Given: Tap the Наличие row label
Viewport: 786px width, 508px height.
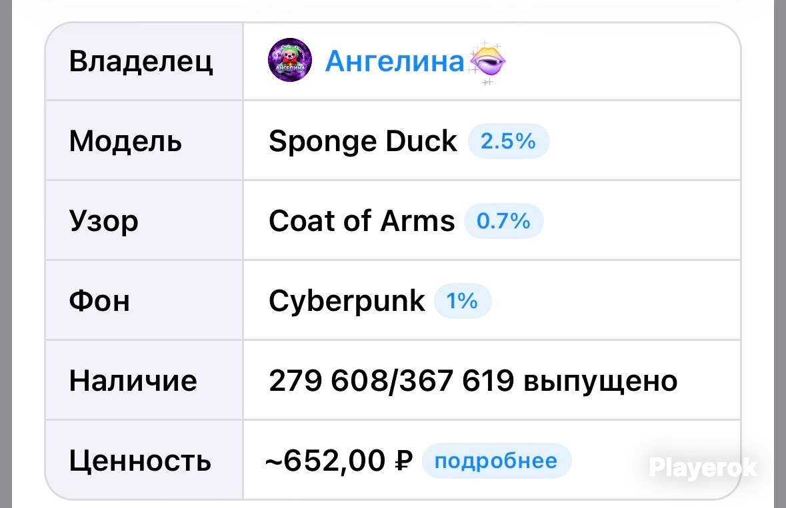Looking at the screenshot, I should 133,381.
